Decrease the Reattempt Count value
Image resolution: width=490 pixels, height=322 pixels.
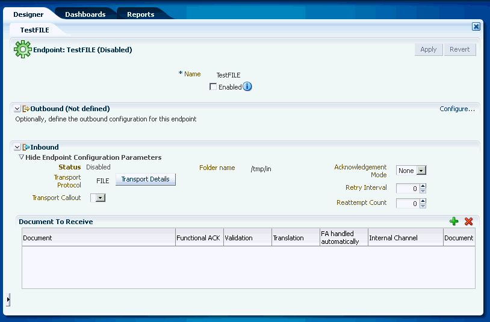[x=423, y=205]
